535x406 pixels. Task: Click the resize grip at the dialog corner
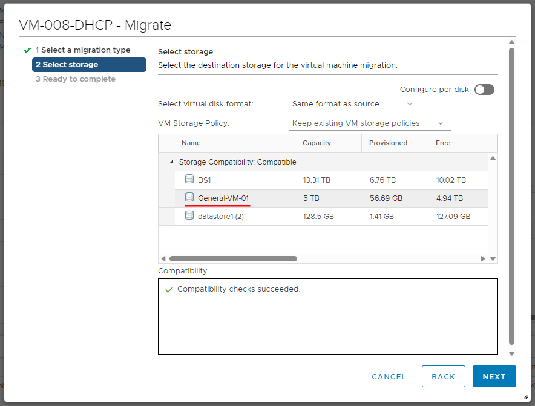pyautogui.click(x=525, y=396)
